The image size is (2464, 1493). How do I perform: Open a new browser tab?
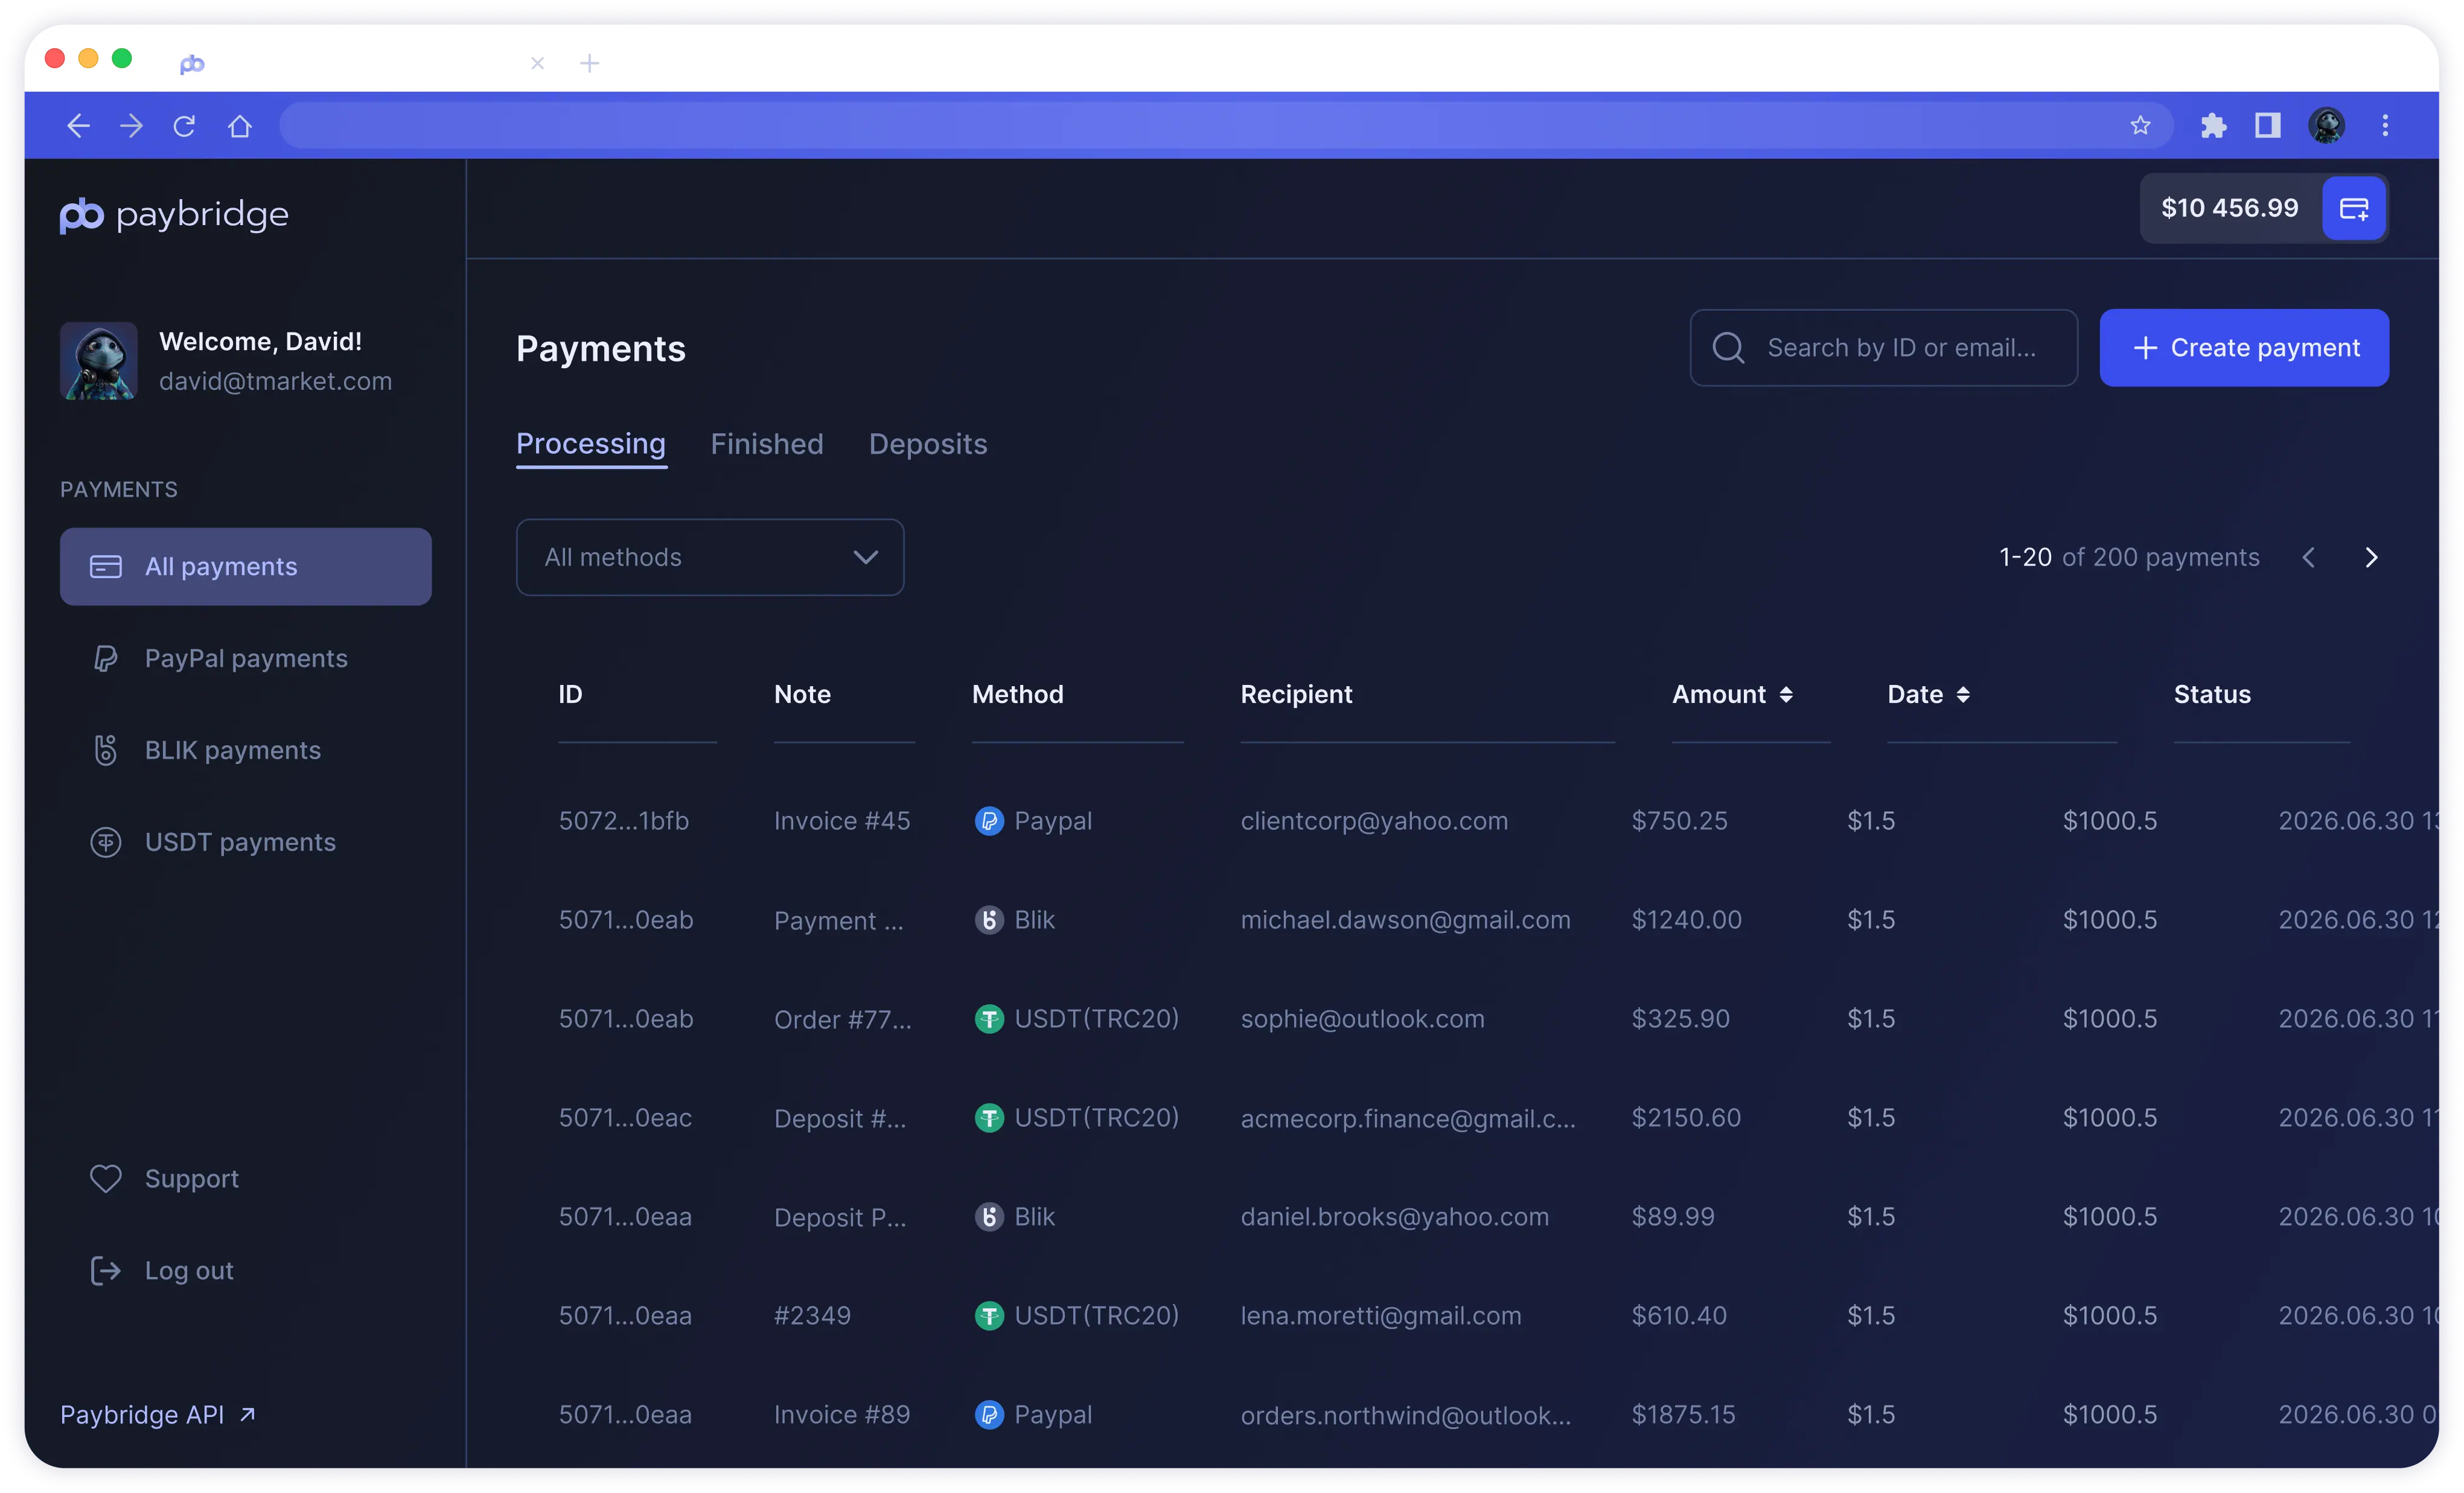(x=589, y=63)
